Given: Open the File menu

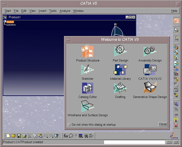Looking at the screenshot, I should pos(16,11).
